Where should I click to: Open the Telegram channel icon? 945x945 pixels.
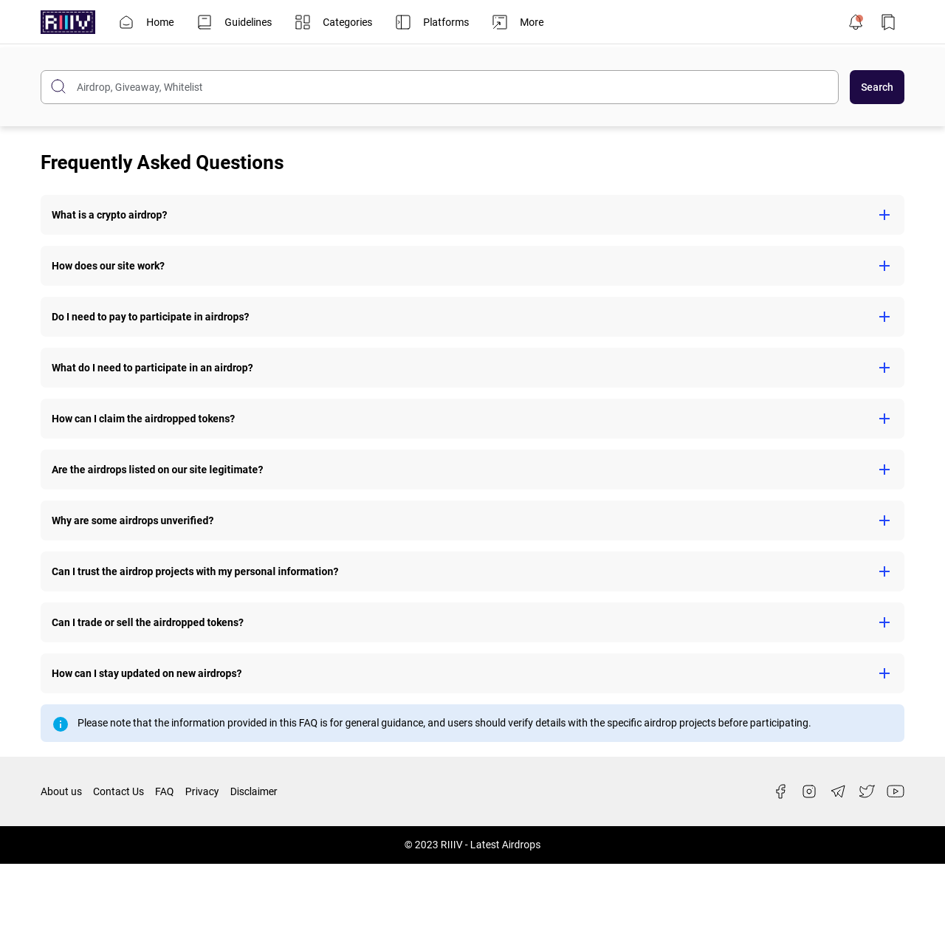838,791
